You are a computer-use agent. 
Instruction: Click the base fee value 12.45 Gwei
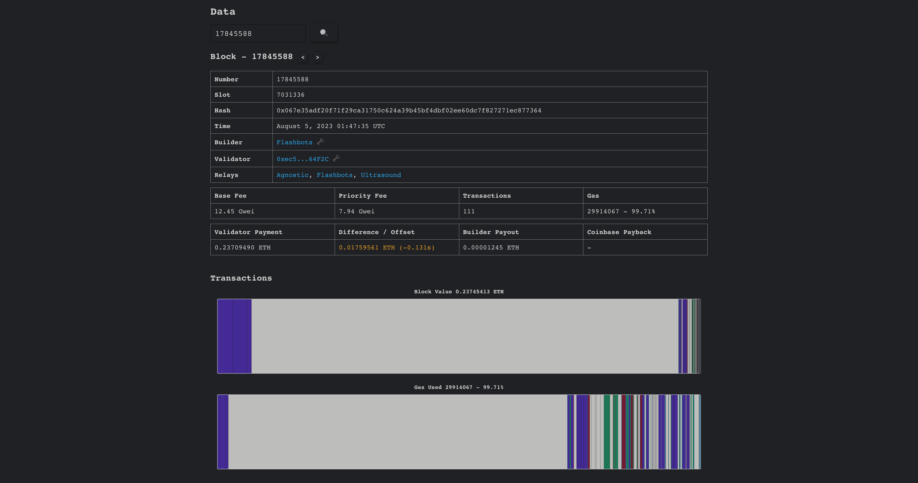pos(235,211)
